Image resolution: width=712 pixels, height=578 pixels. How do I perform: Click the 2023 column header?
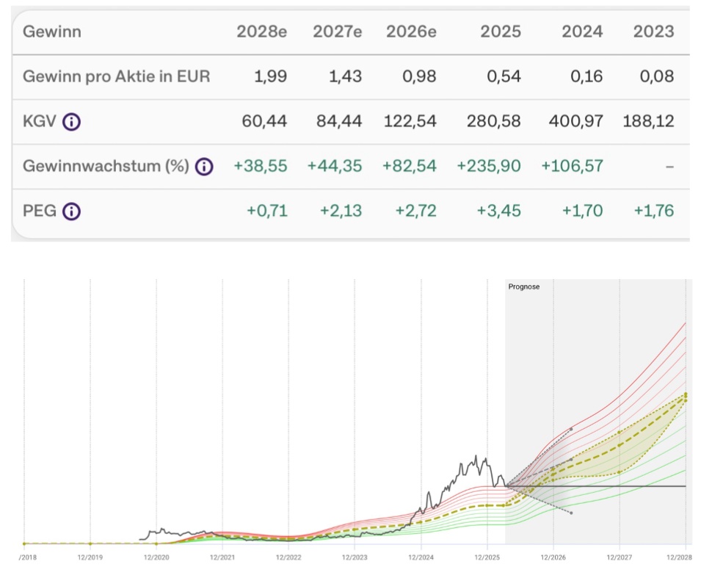[x=653, y=32]
